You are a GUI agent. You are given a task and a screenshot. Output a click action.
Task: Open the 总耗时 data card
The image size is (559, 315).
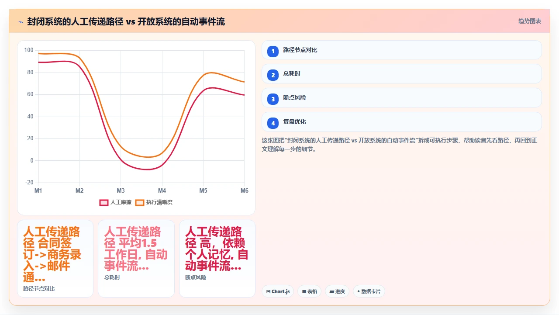click(x=136, y=259)
